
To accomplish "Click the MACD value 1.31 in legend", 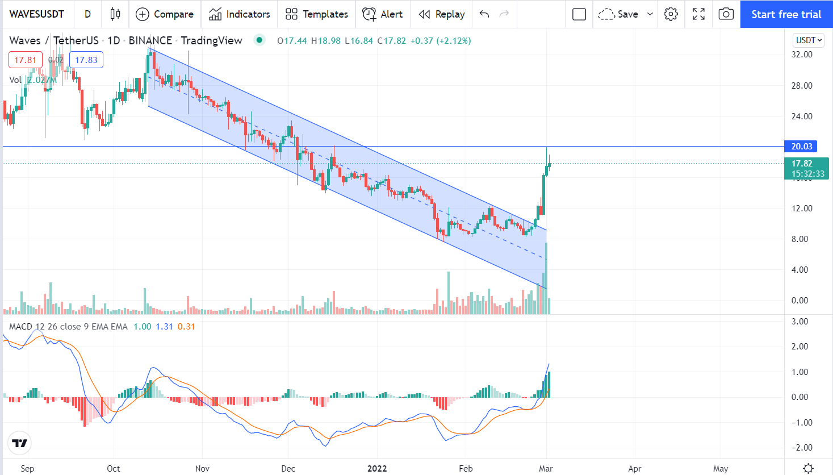I will point(164,327).
